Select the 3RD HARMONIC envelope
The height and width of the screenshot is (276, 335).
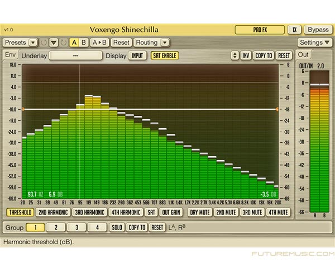89,212
